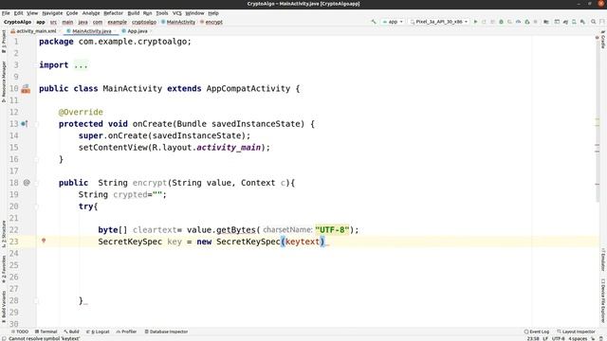This screenshot has width=607, height=341.
Task: Open the Resource Manager sidebar tab
Action: tap(4, 81)
